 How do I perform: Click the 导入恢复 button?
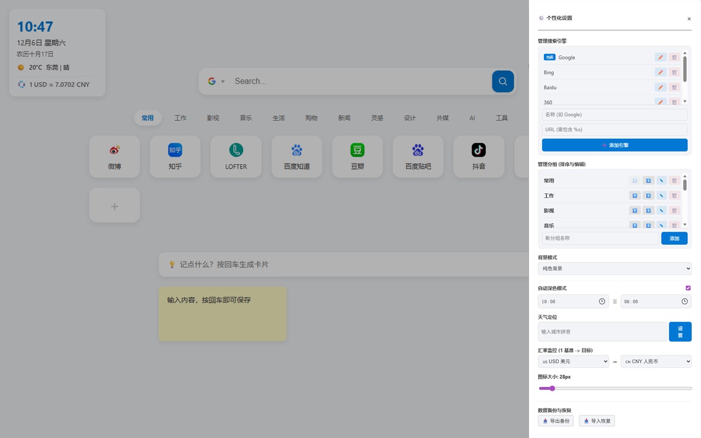tap(597, 421)
